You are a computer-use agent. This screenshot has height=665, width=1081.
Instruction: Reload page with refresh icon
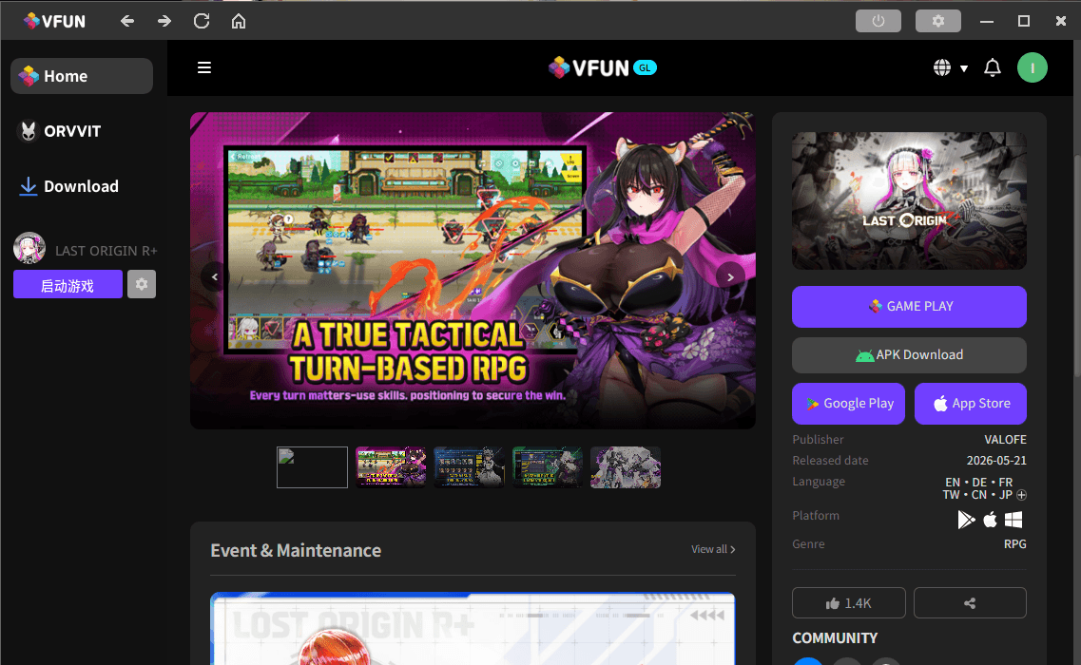tap(202, 21)
